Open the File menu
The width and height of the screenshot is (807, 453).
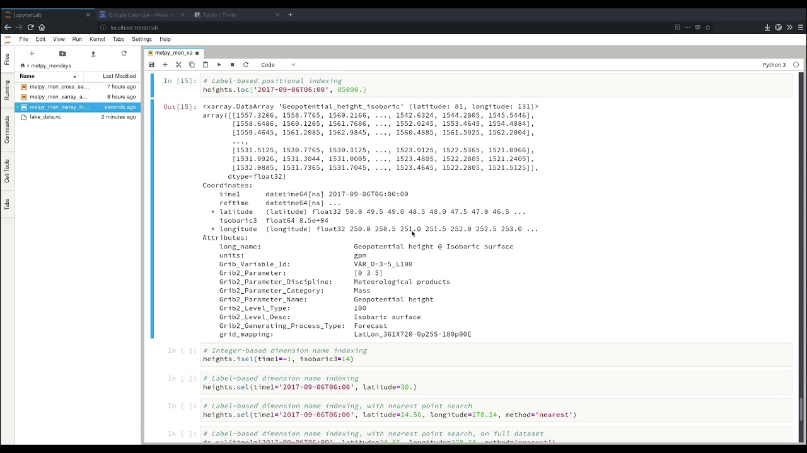[x=23, y=39]
